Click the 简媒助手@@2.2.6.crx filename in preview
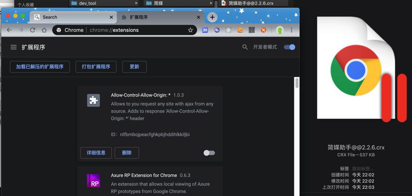The height and width of the screenshot is (196, 412). click(356, 147)
